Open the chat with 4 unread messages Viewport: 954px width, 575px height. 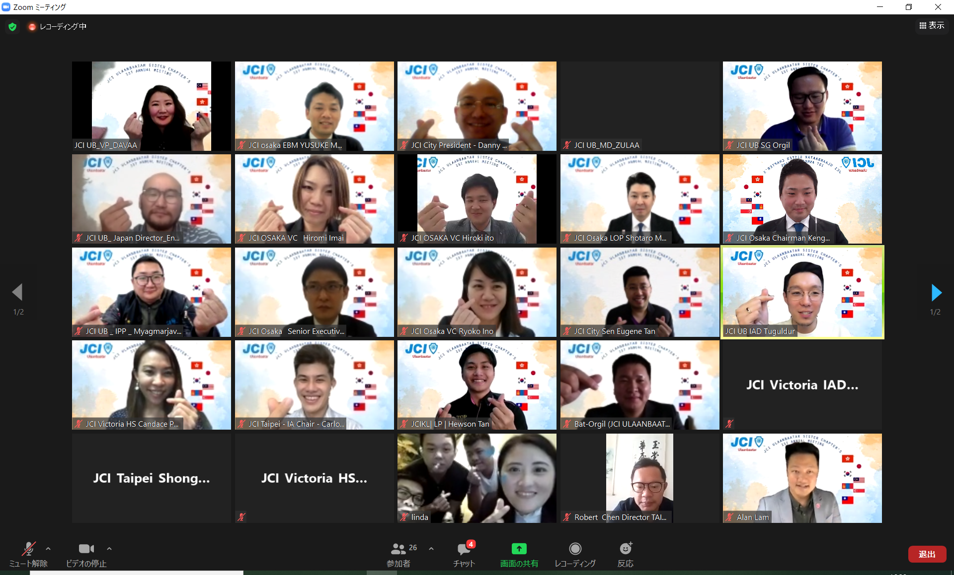tap(464, 549)
